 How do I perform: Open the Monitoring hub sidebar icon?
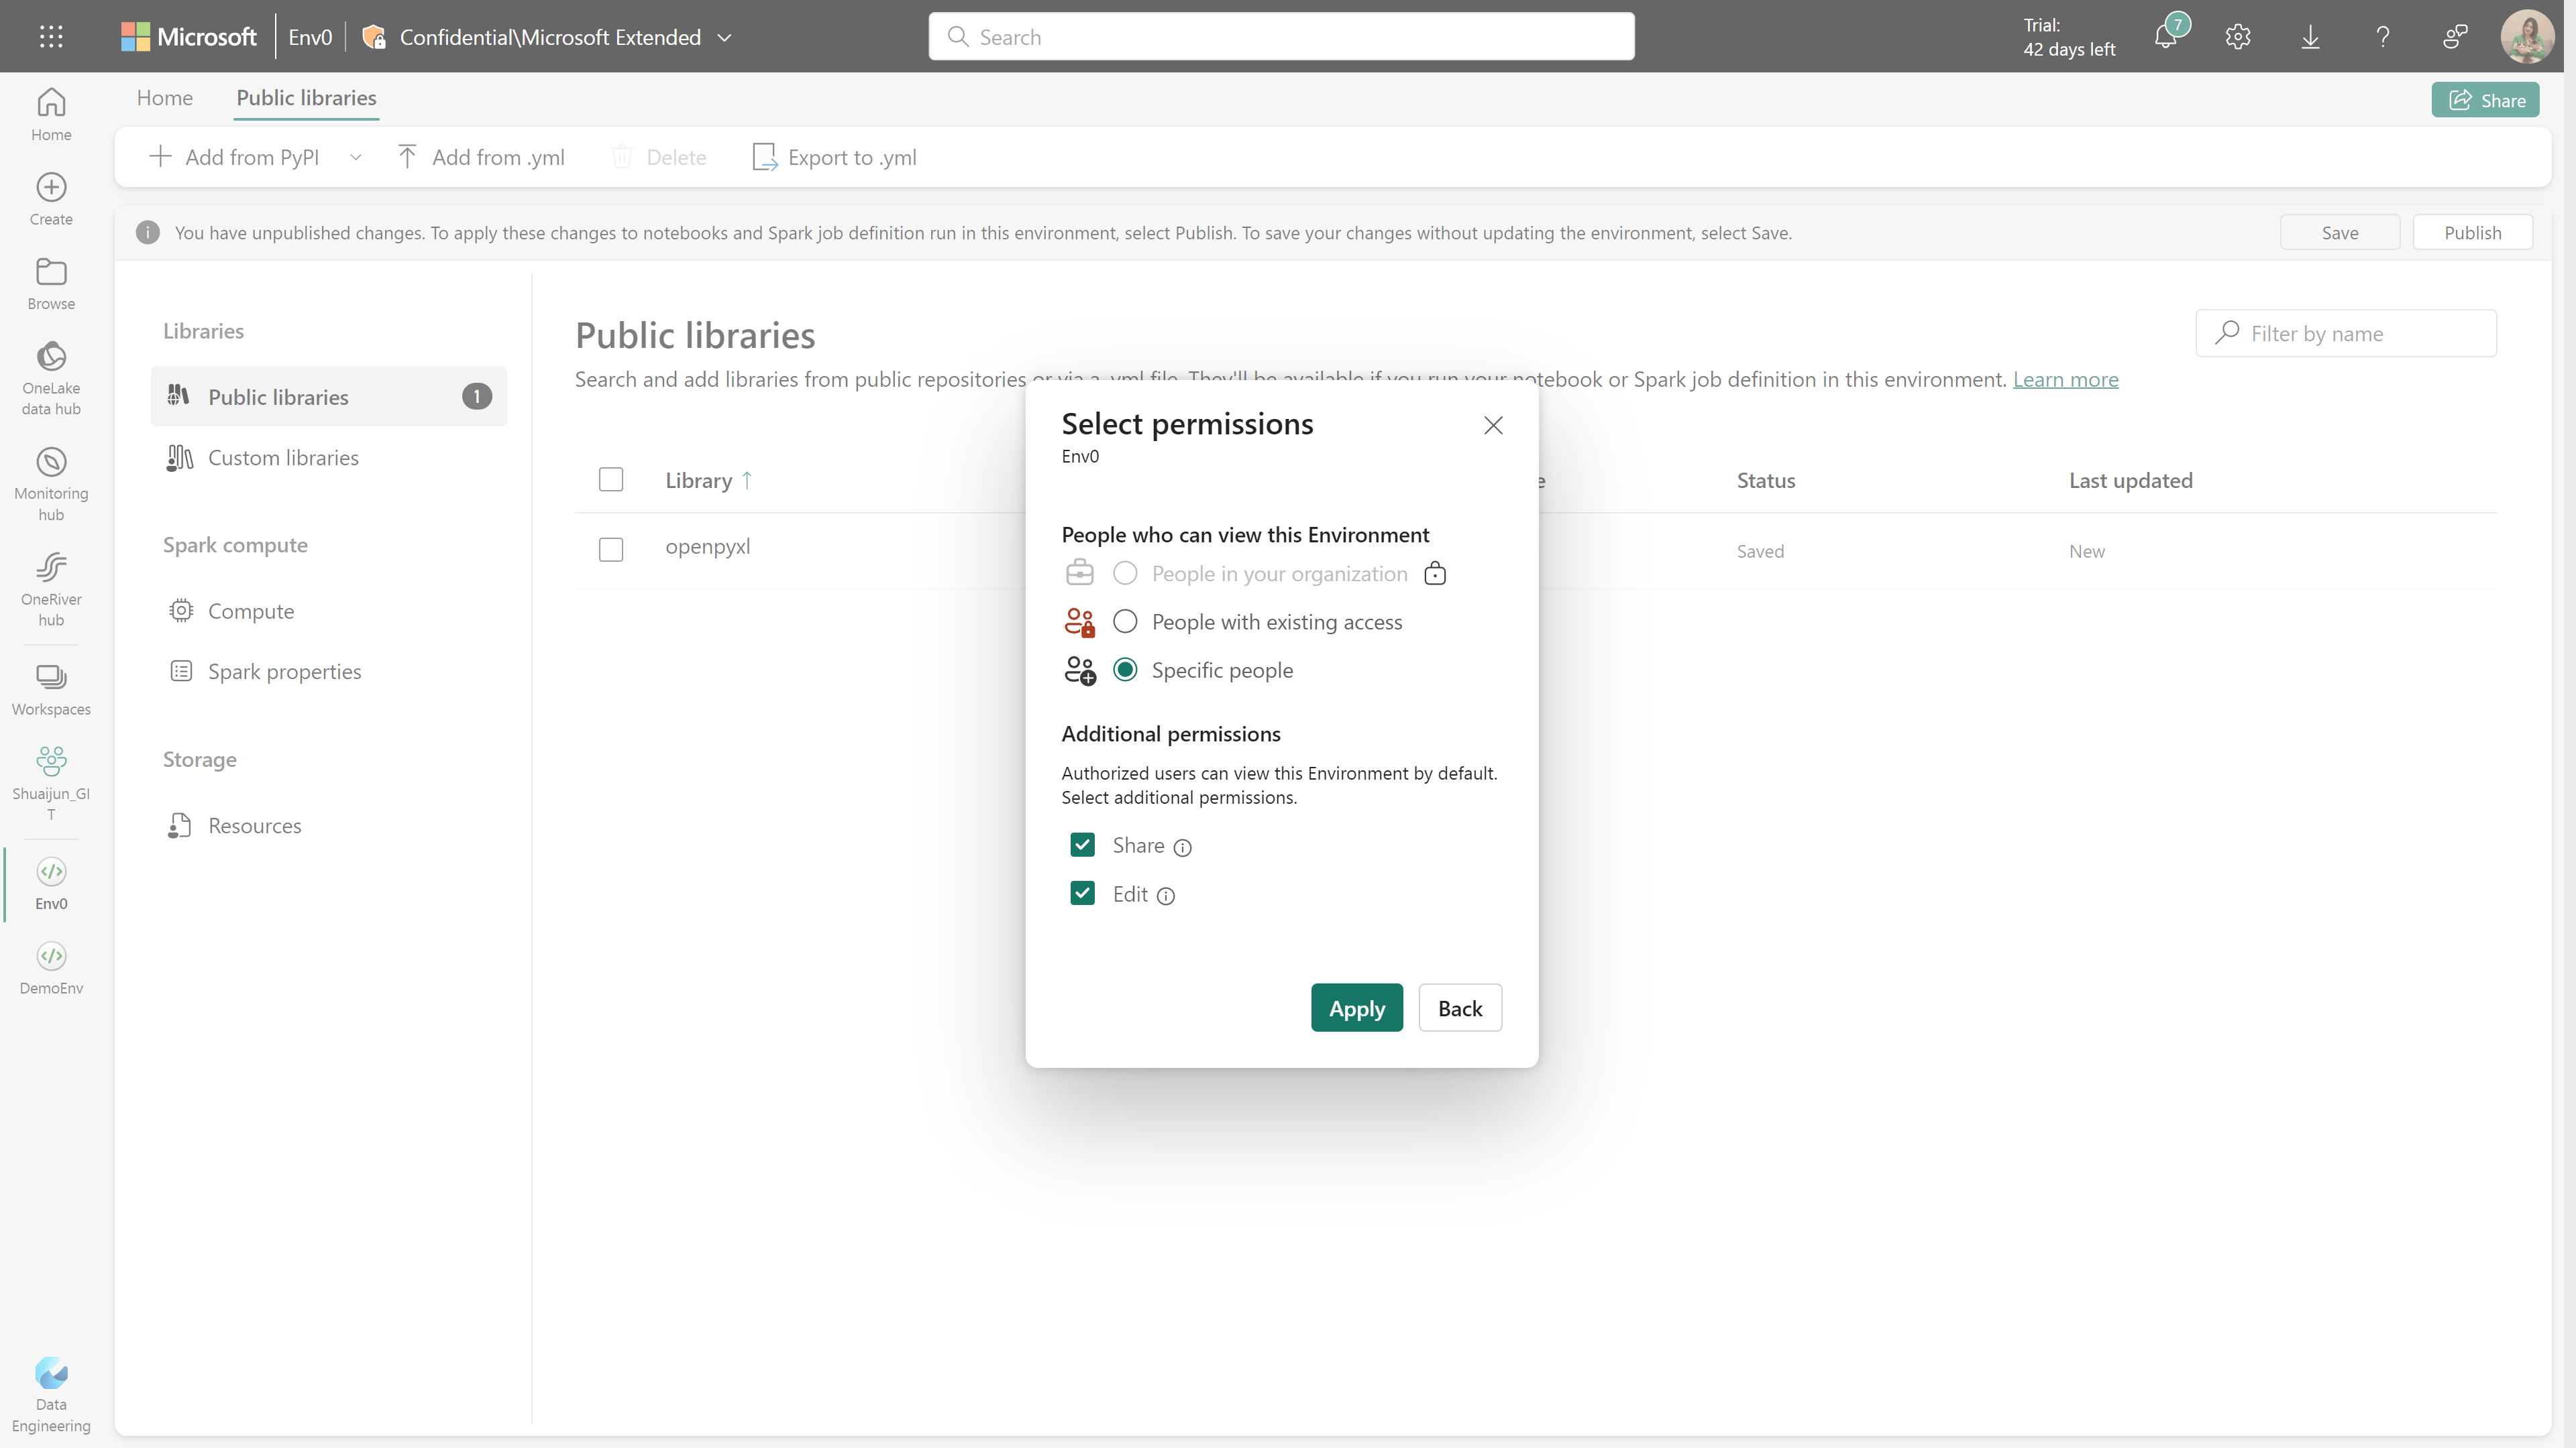tap(51, 463)
